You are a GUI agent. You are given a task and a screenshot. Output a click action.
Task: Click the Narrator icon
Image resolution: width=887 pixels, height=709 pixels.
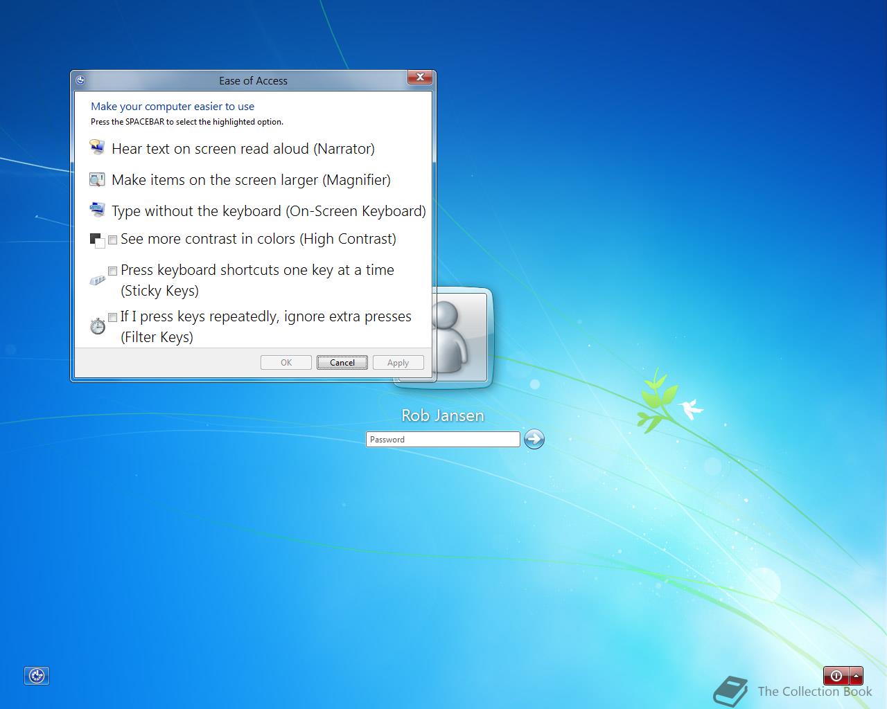pyautogui.click(x=97, y=147)
